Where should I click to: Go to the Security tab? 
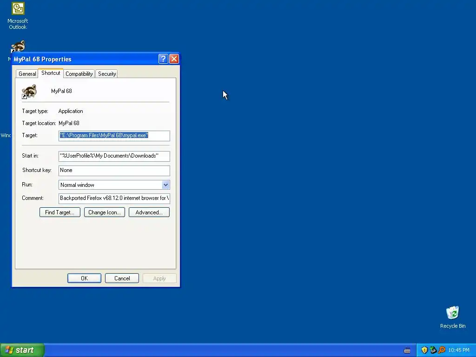coord(107,74)
